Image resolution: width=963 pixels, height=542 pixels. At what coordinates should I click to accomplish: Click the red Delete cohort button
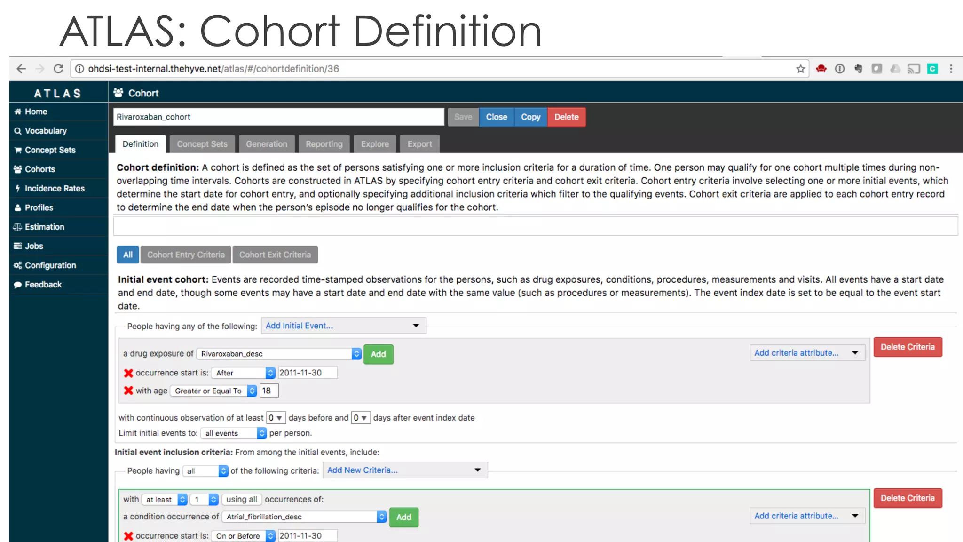566,117
